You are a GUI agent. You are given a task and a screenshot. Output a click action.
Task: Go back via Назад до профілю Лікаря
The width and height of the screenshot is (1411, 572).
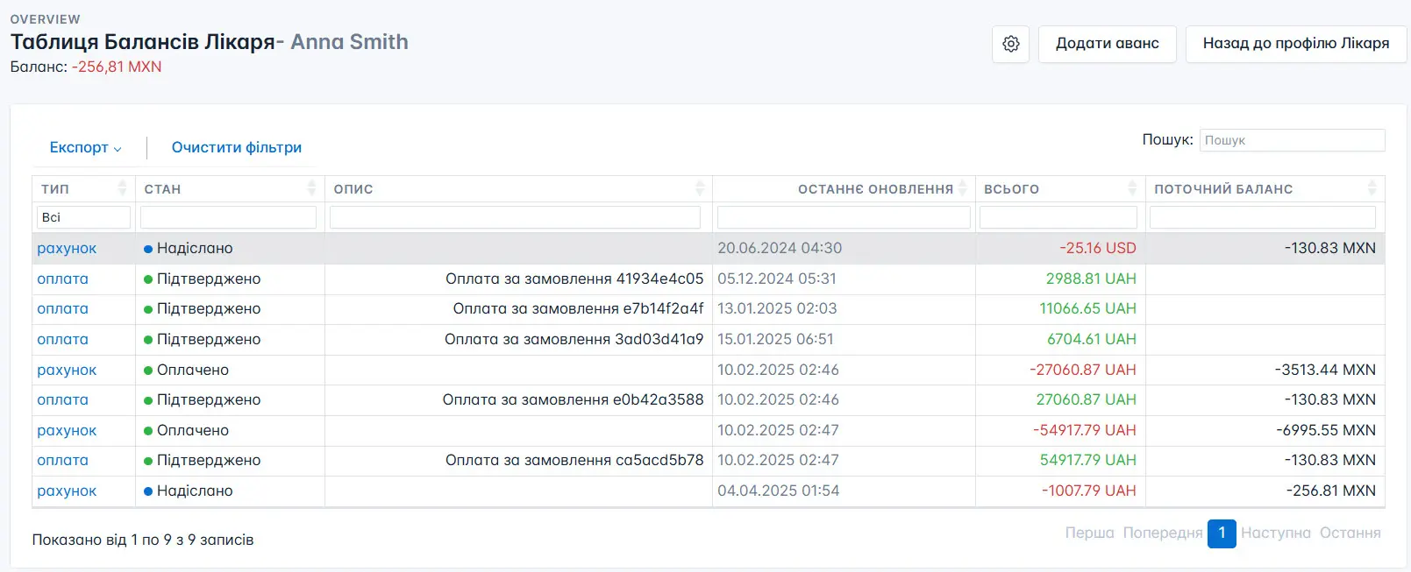(x=1295, y=44)
